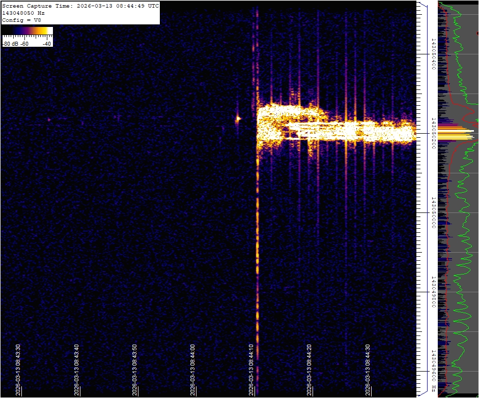
Task: Click the Screen Capture Time text line
Action: [80, 6]
